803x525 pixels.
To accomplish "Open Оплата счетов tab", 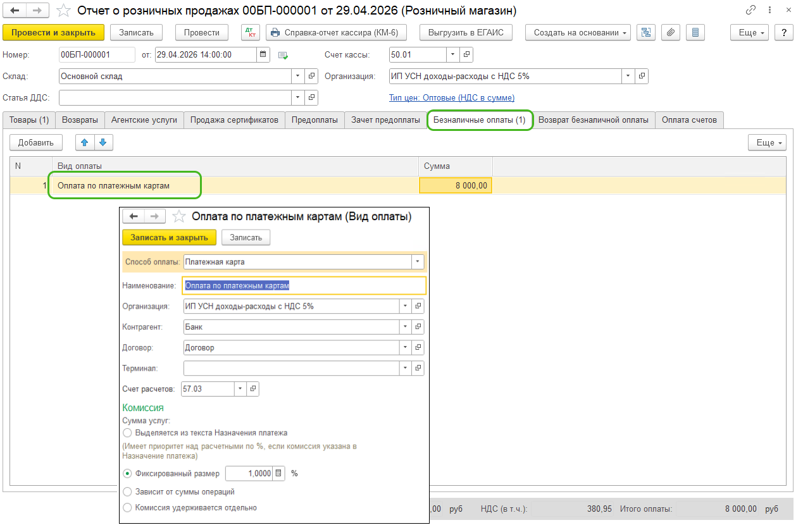I will (689, 120).
